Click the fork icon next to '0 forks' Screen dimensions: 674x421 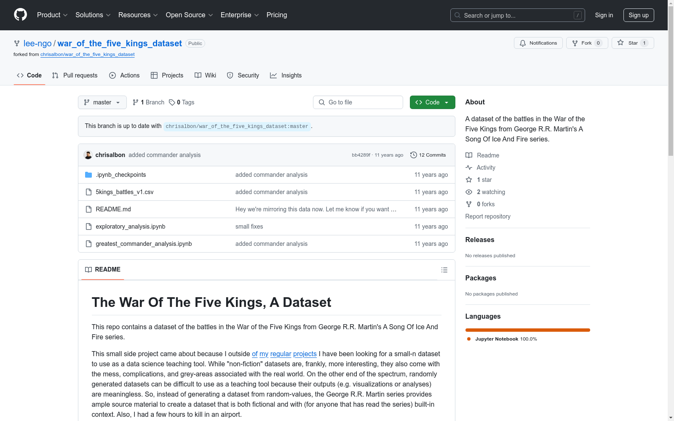tap(469, 204)
